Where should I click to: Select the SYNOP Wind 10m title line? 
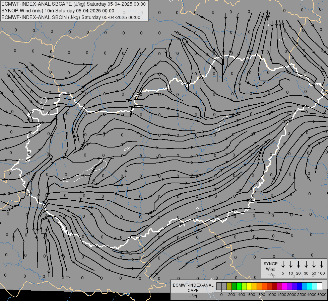(58, 11)
